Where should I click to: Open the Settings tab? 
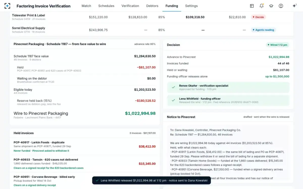click(191, 6)
